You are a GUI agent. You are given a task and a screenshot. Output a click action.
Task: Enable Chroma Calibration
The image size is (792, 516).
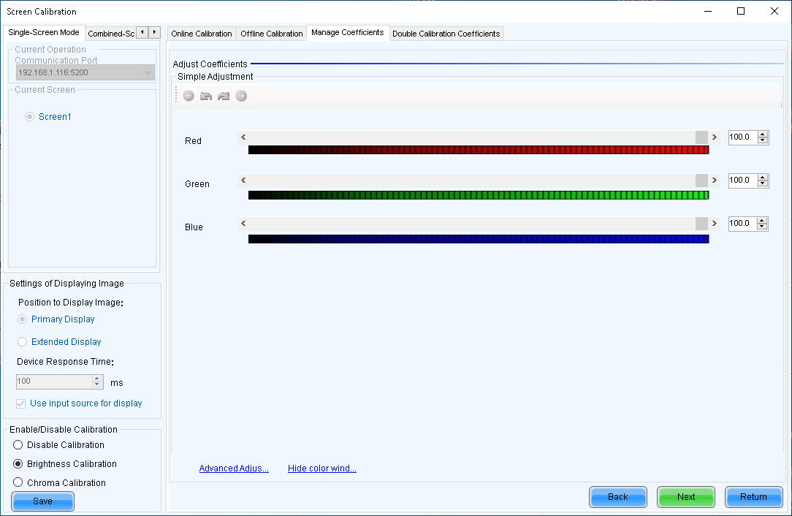[18, 482]
